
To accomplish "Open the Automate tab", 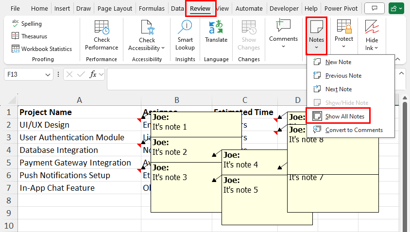I will coord(249,9).
